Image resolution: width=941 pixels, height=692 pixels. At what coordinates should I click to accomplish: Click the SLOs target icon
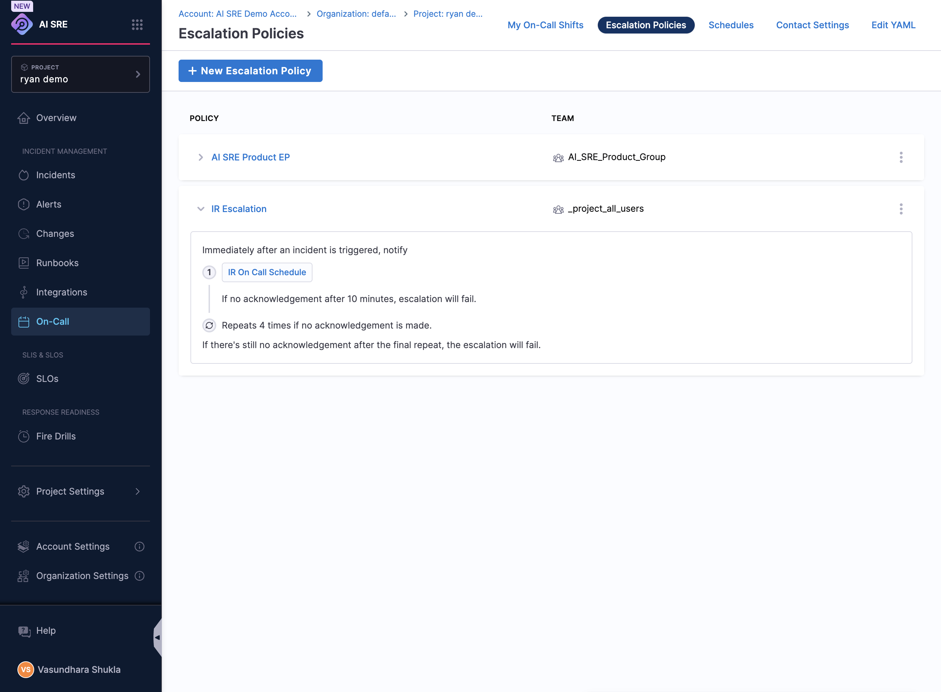click(x=23, y=379)
